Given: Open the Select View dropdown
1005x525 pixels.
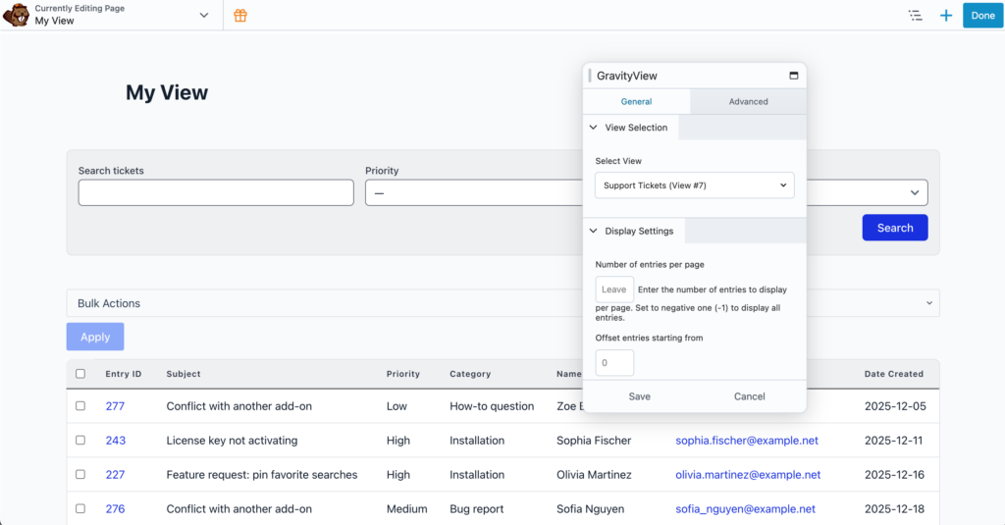Looking at the screenshot, I should (694, 185).
